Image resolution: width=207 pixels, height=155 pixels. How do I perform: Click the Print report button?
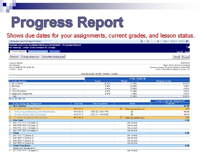click(x=176, y=57)
